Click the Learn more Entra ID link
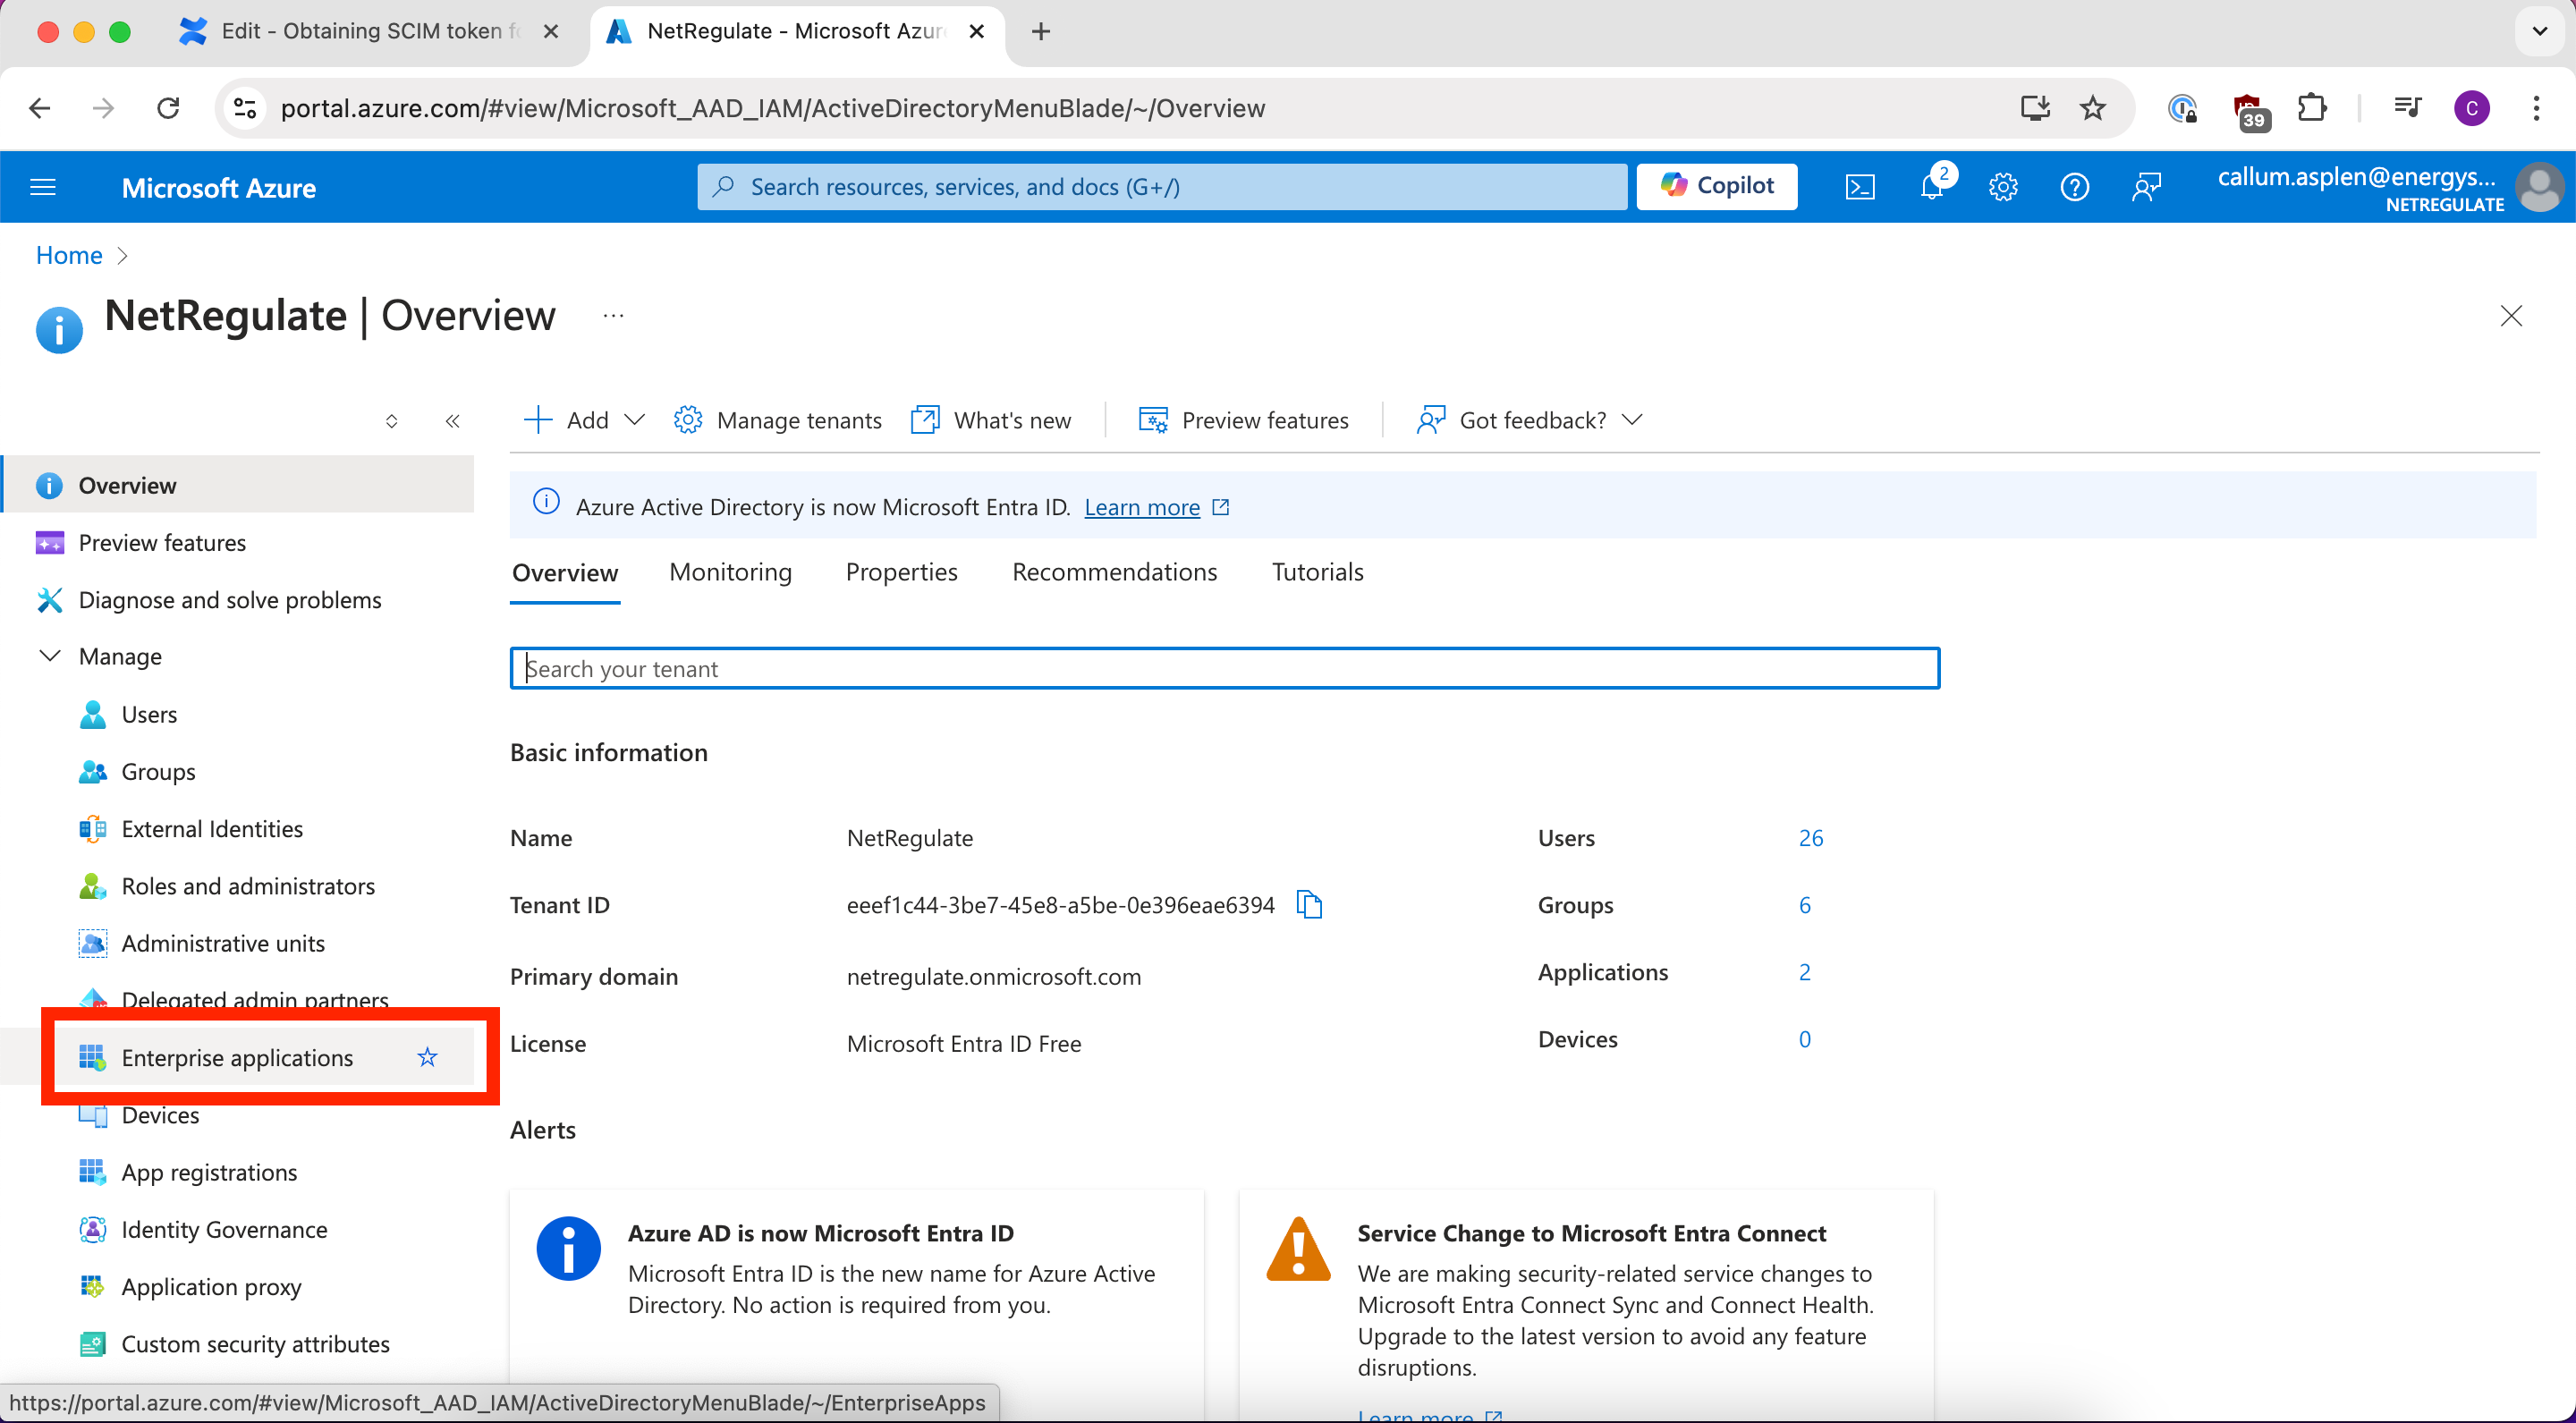Image resolution: width=2576 pixels, height=1423 pixels. pyautogui.click(x=1141, y=507)
